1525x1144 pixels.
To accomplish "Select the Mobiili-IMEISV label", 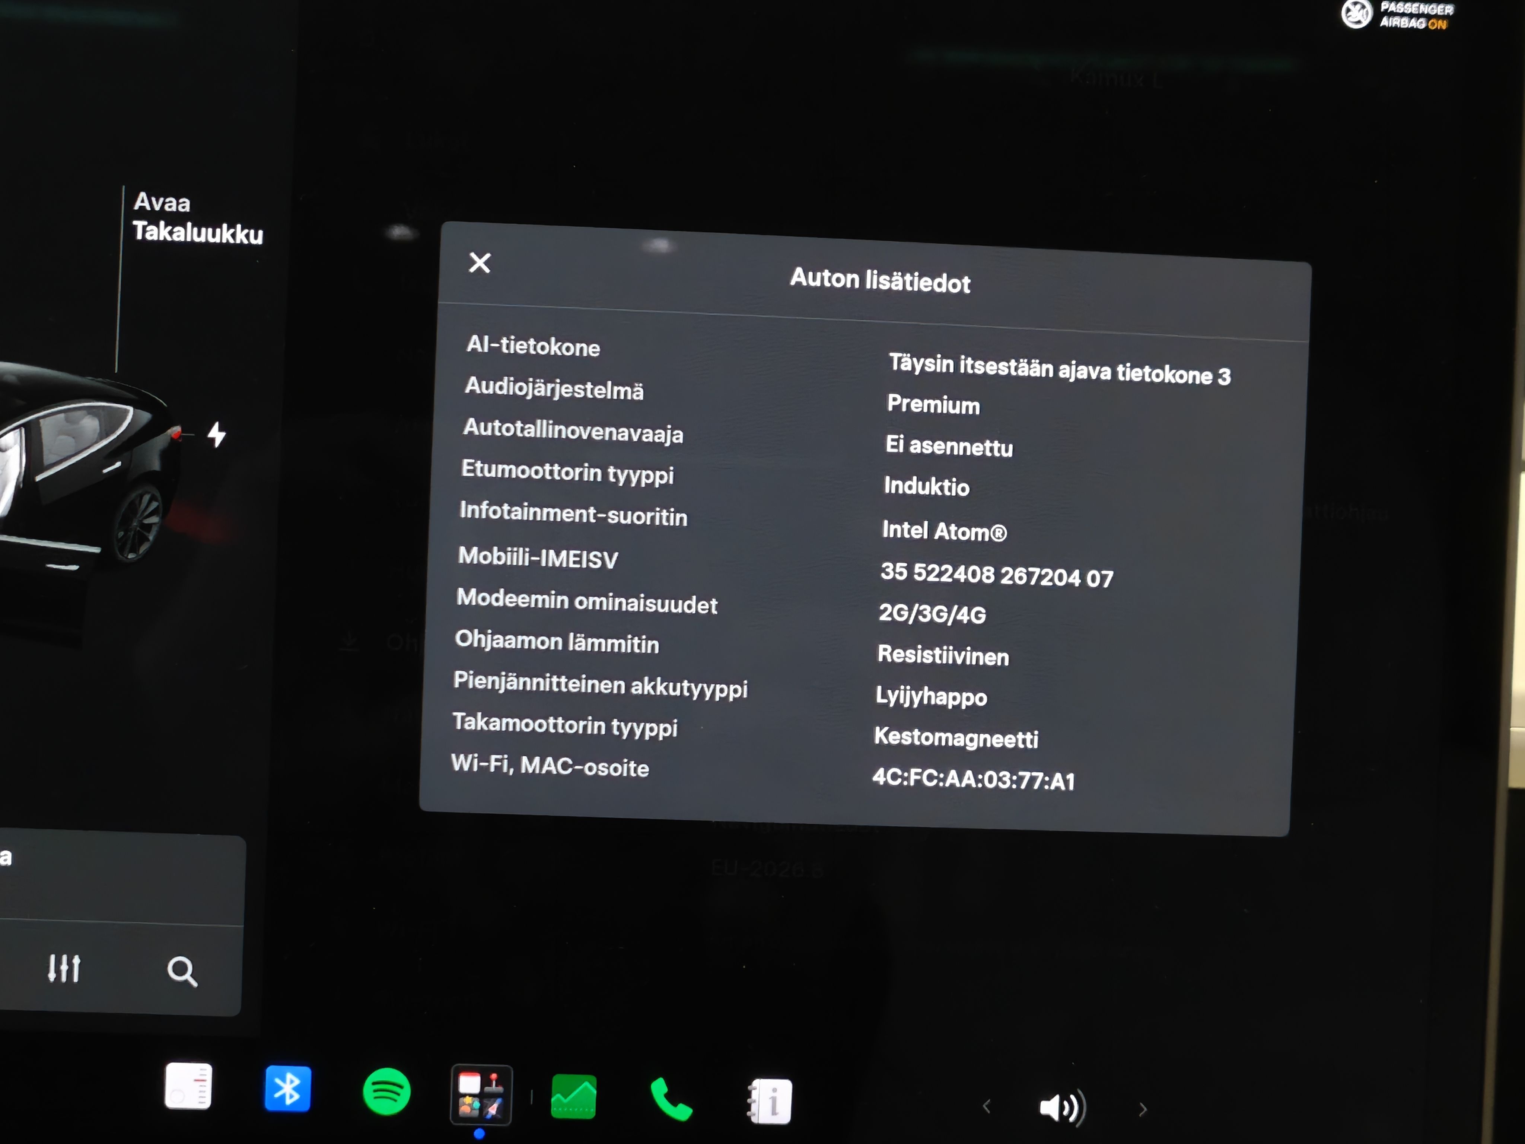I will click(538, 557).
